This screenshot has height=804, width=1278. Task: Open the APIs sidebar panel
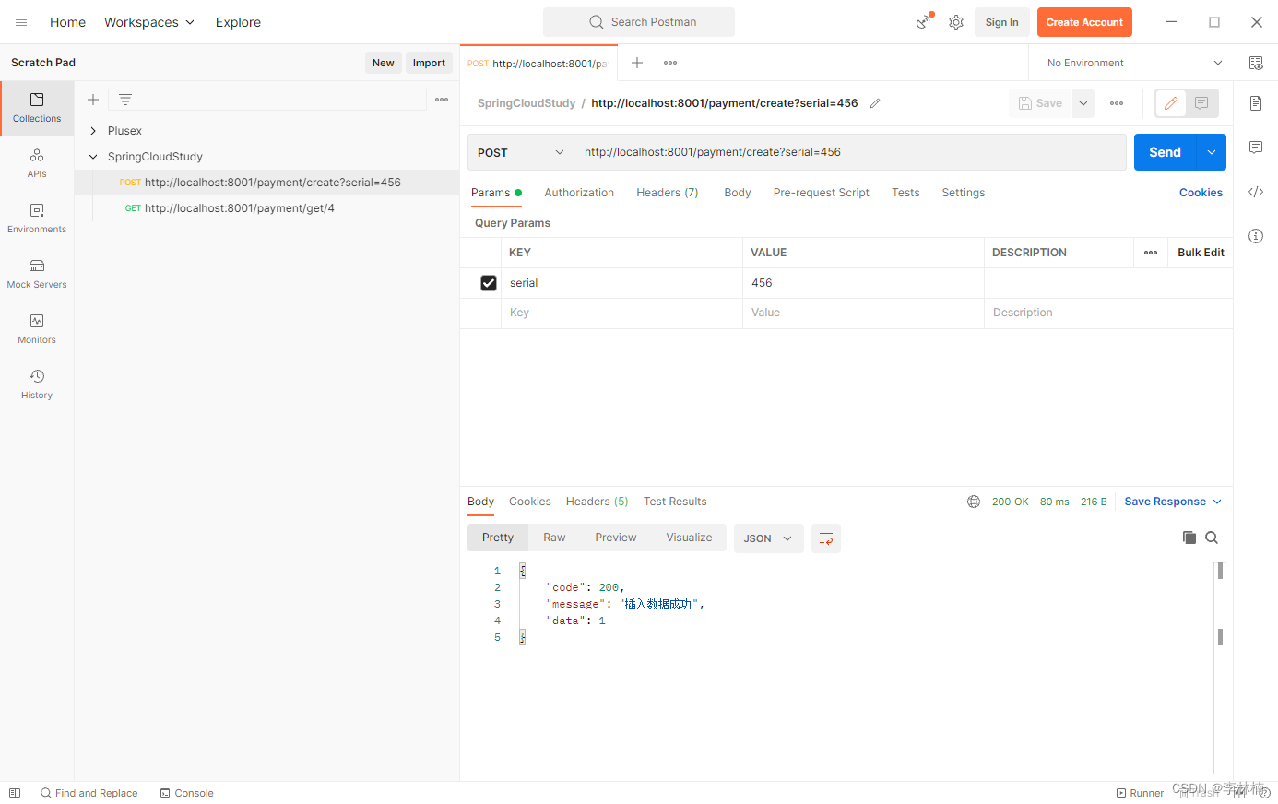click(x=37, y=163)
